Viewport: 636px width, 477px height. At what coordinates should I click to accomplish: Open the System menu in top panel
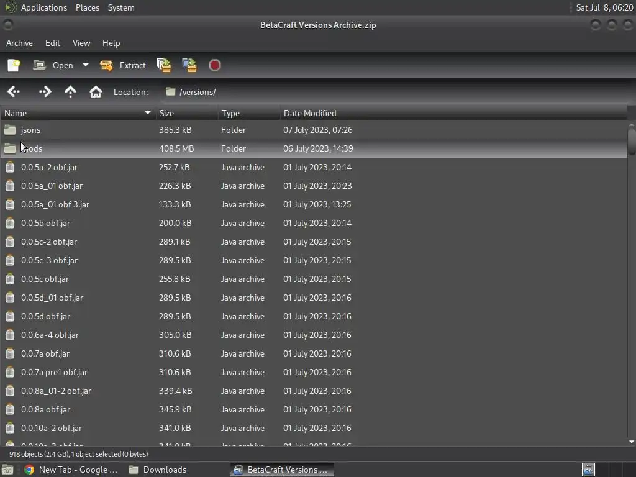point(121,7)
